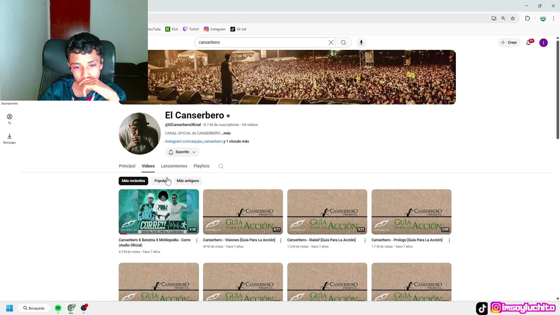Open the Suscrito dropdown

point(182,152)
